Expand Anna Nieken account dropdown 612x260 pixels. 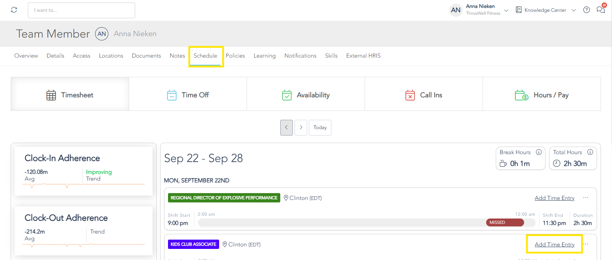(506, 10)
